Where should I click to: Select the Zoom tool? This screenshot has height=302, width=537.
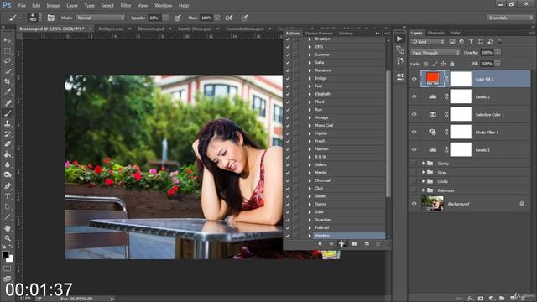pyautogui.click(x=8, y=238)
